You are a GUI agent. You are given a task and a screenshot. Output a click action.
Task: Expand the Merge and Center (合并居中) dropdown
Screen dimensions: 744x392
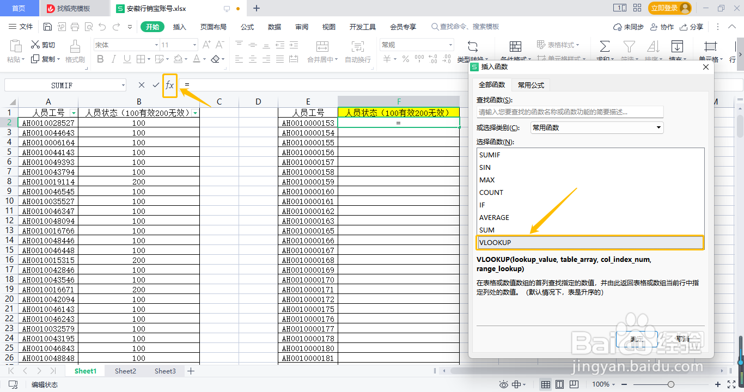tap(336, 60)
